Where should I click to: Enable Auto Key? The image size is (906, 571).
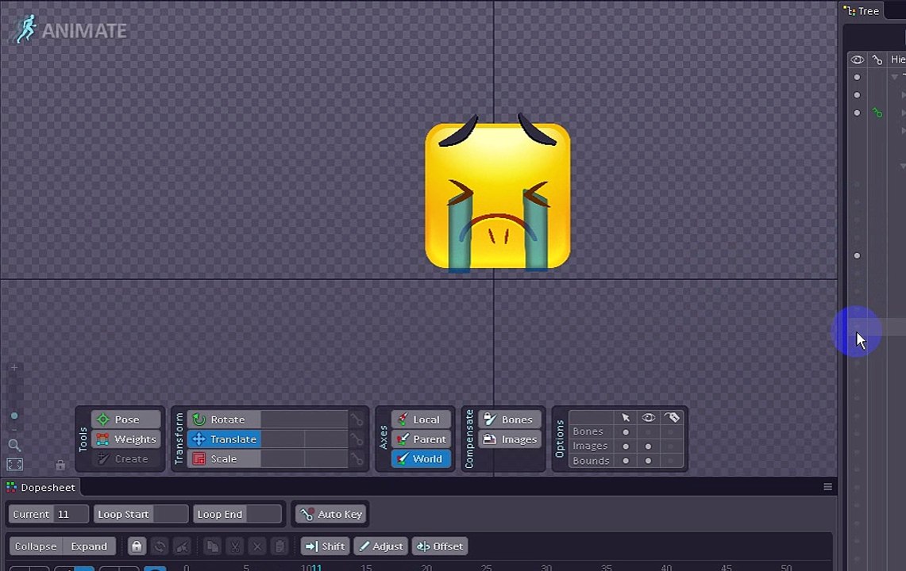332,514
